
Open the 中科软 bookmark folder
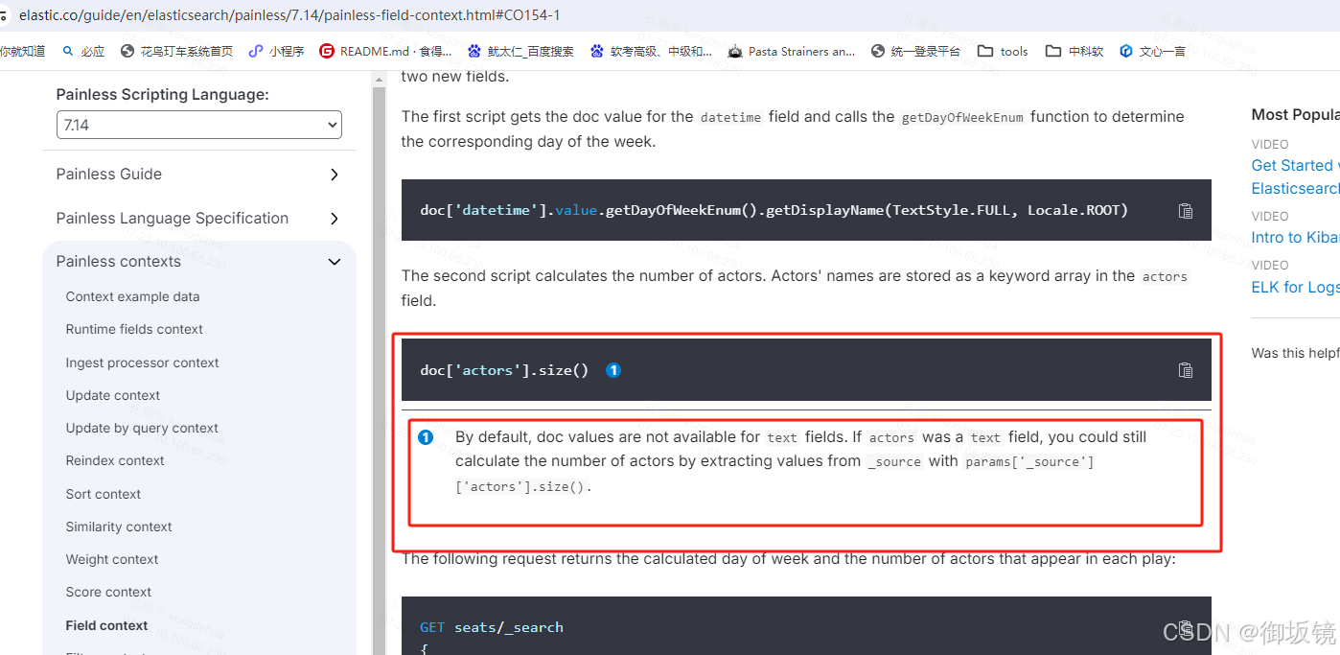click(1074, 52)
